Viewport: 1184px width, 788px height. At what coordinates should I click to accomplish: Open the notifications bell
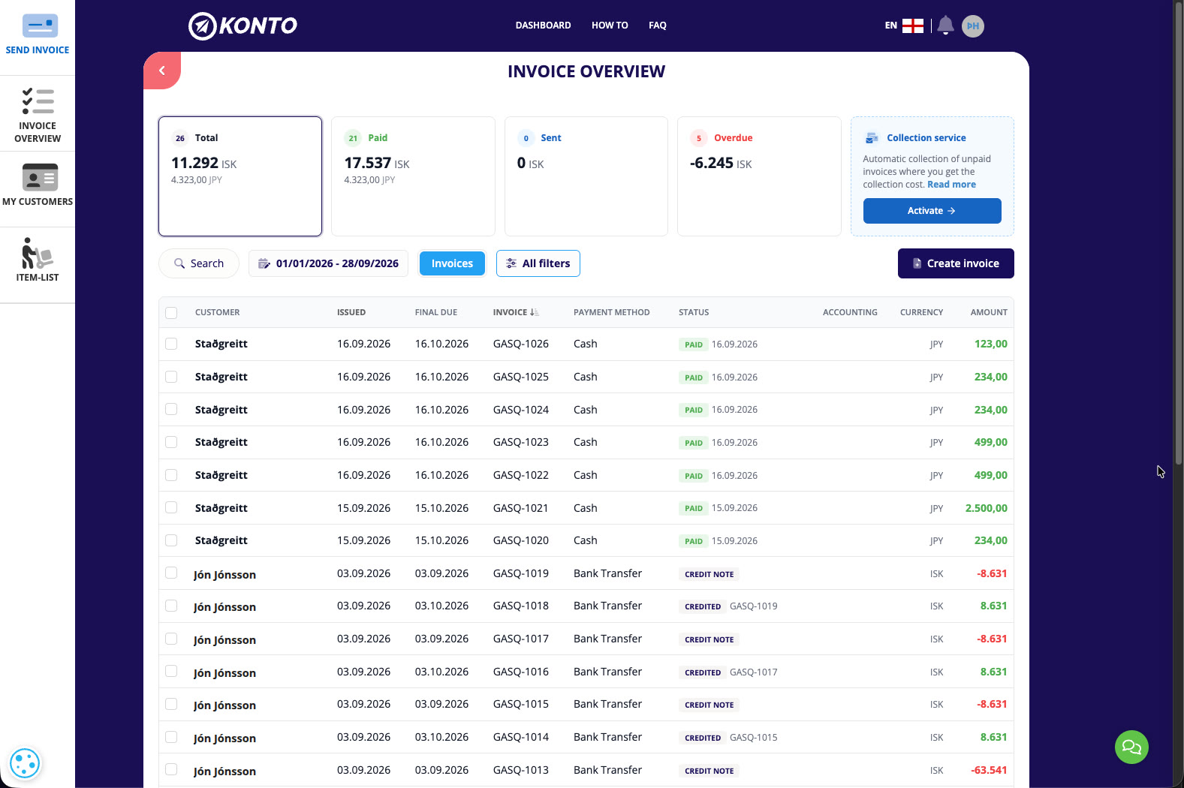pos(946,26)
